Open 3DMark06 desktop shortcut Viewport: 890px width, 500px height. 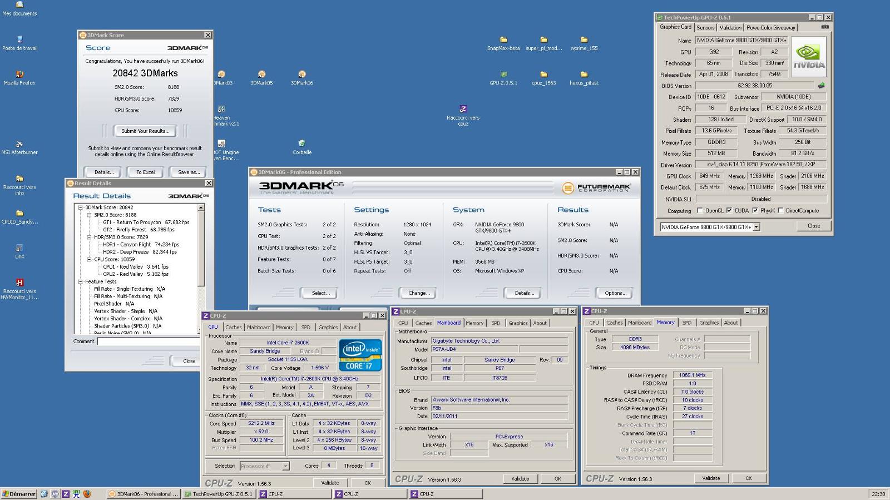click(x=301, y=78)
